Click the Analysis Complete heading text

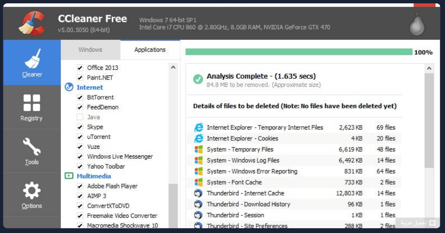[x=261, y=76]
